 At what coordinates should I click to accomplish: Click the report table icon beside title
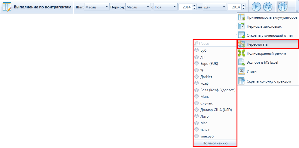pyautogui.click(x=7, y=7)
